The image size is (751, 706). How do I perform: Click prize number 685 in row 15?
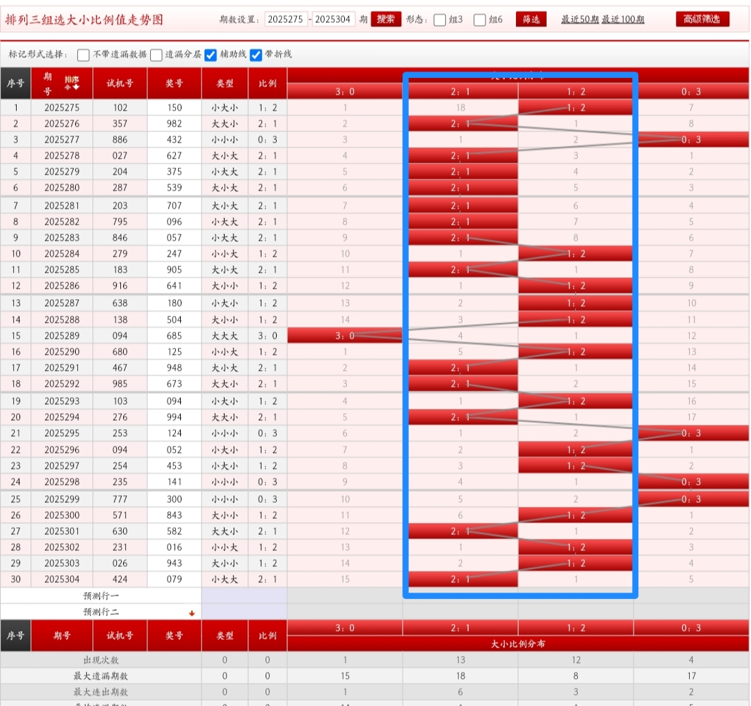175,336
